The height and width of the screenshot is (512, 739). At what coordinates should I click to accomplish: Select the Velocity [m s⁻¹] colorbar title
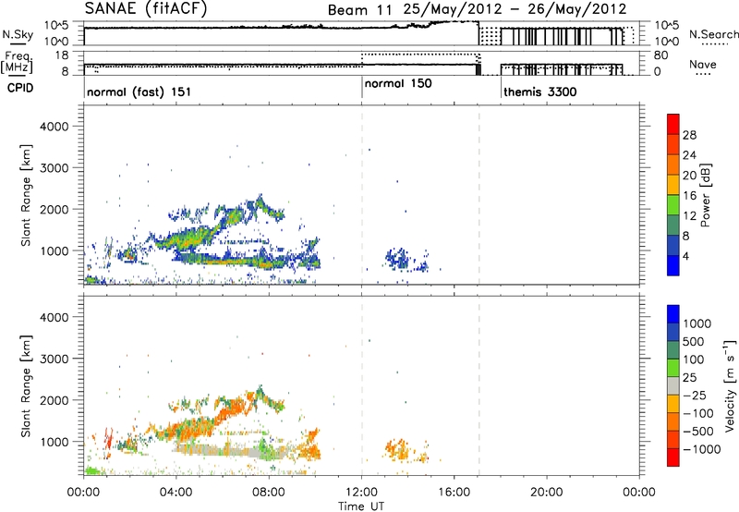[x=730, y=385]
